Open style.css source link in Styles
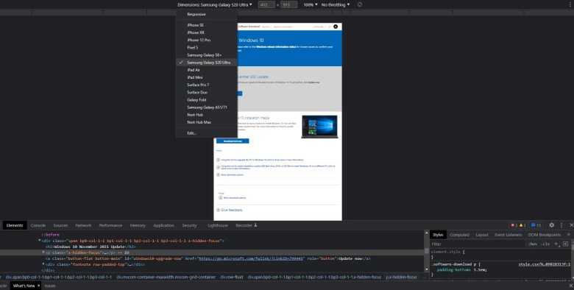Image resolution: width=574 pixels, height=290 pixels. pos(544,264)
